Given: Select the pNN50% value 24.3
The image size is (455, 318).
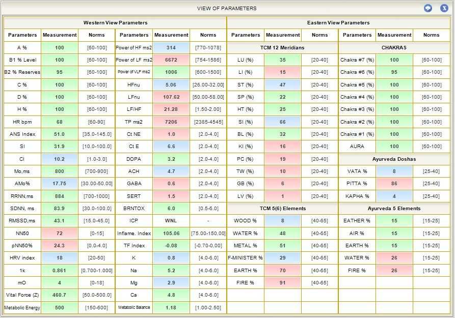Looking at the screenshot, I should coord(60,246).
